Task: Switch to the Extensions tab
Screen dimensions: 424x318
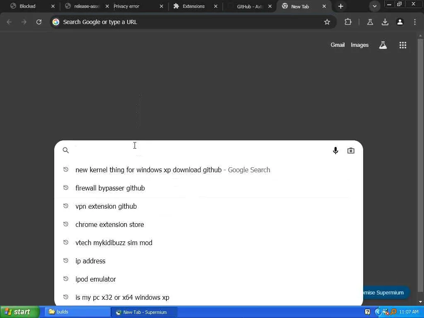Action: (x=193, y=6)
